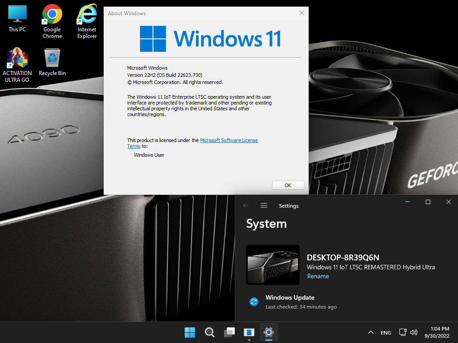Viewport: 458px width, 343px height.
Task: Minimize the Settings window
Action: point(407,202)
